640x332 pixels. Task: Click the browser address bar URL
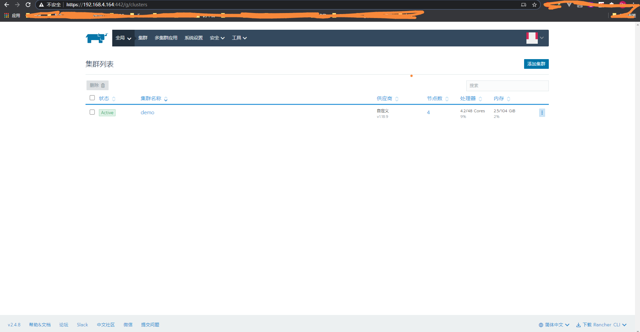107,5
